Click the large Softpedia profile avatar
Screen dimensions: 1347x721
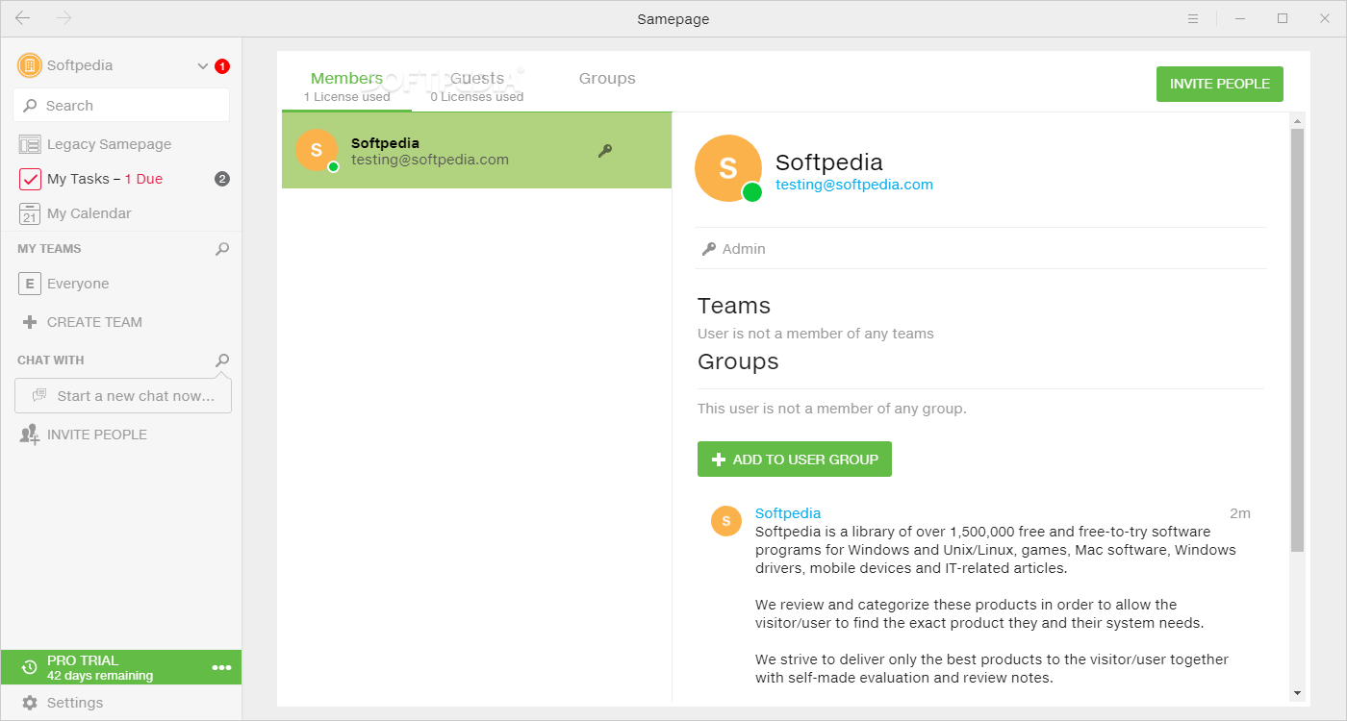728,168
